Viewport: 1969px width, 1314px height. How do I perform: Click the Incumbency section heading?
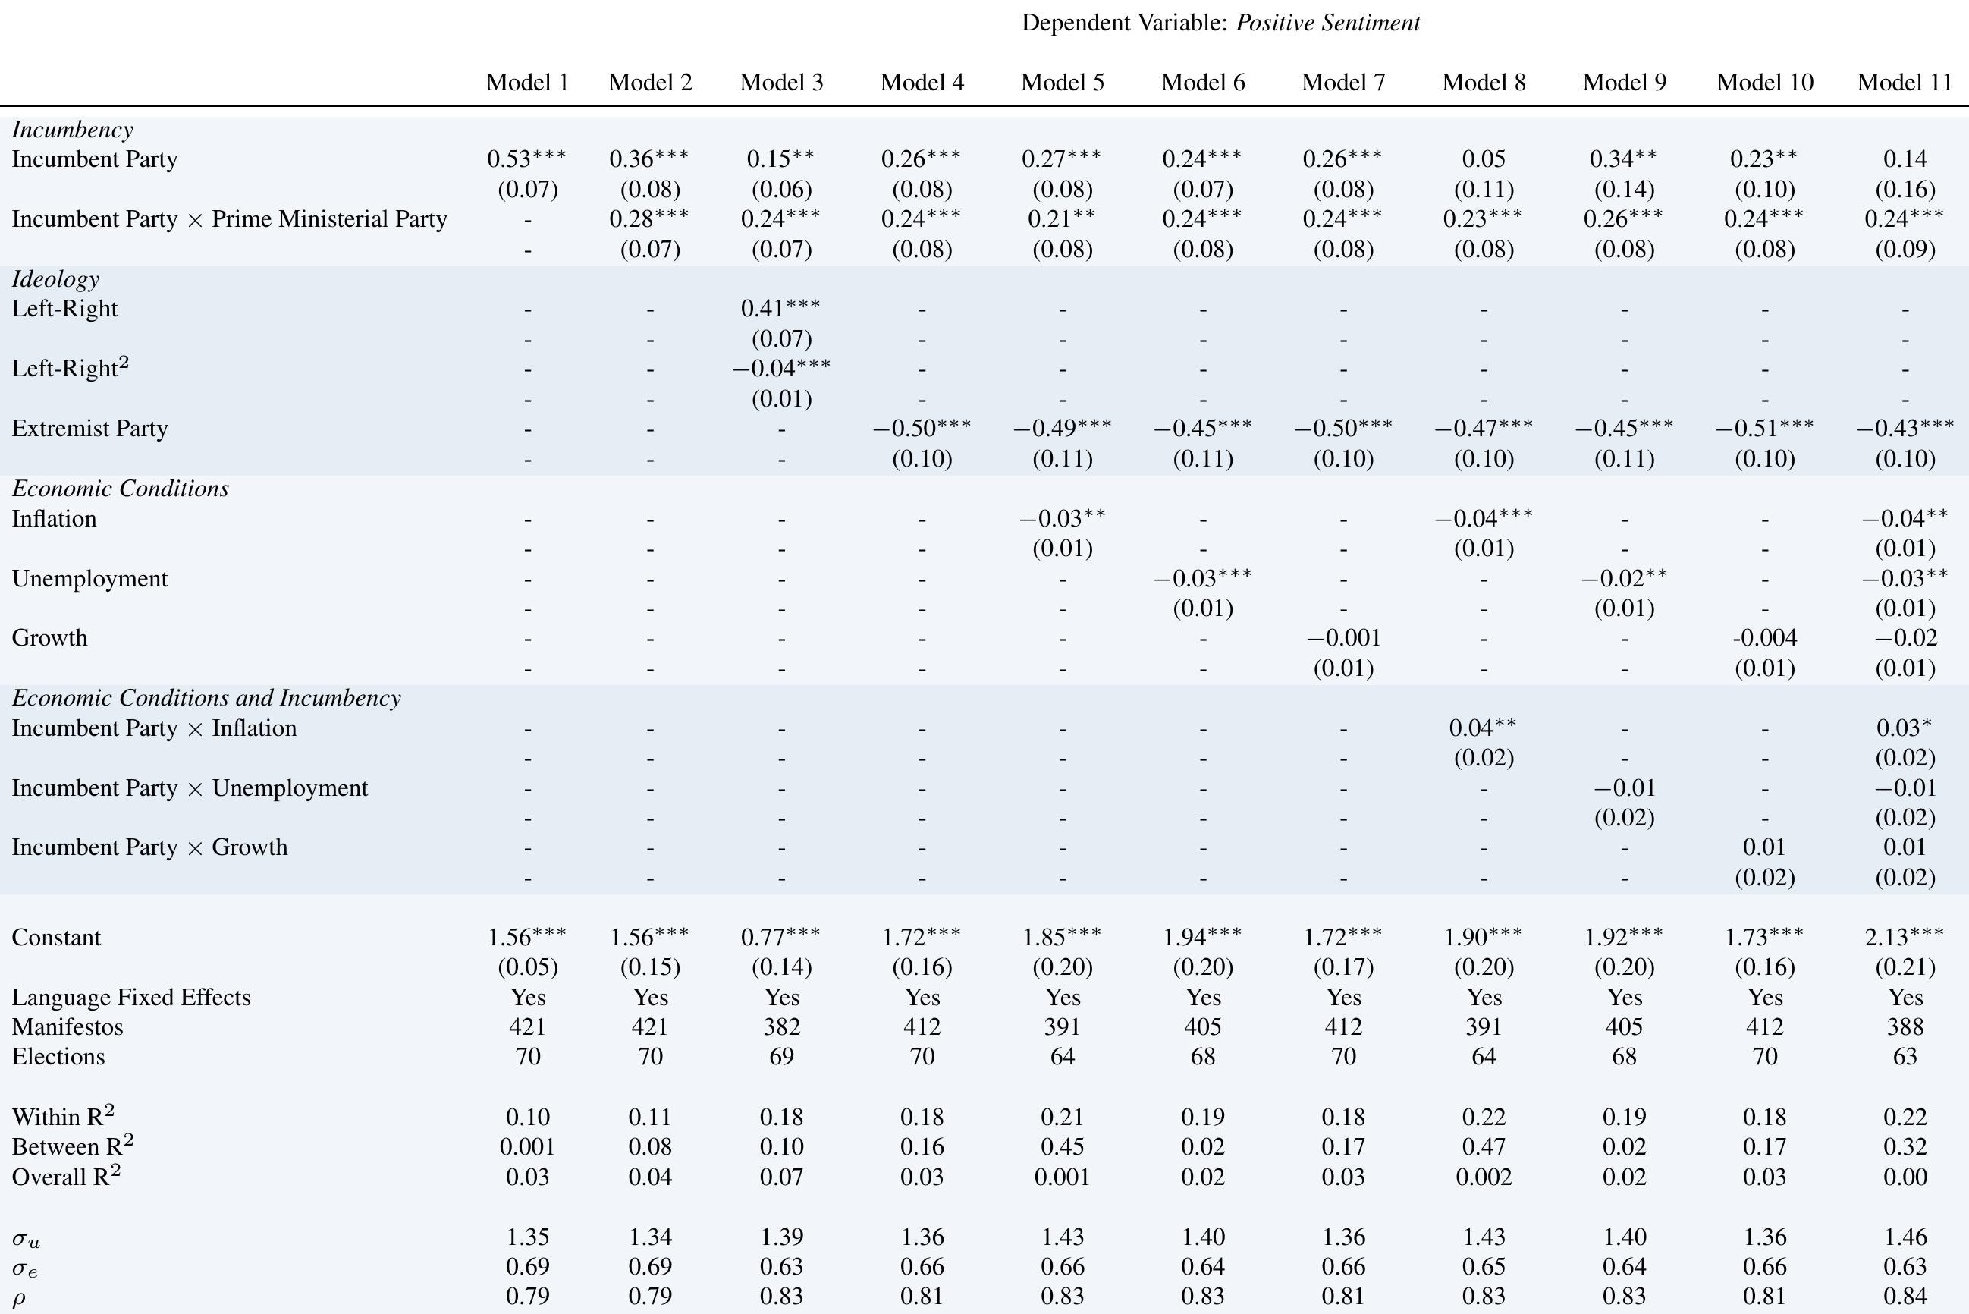pyautogui.click(x=72, y=130)
